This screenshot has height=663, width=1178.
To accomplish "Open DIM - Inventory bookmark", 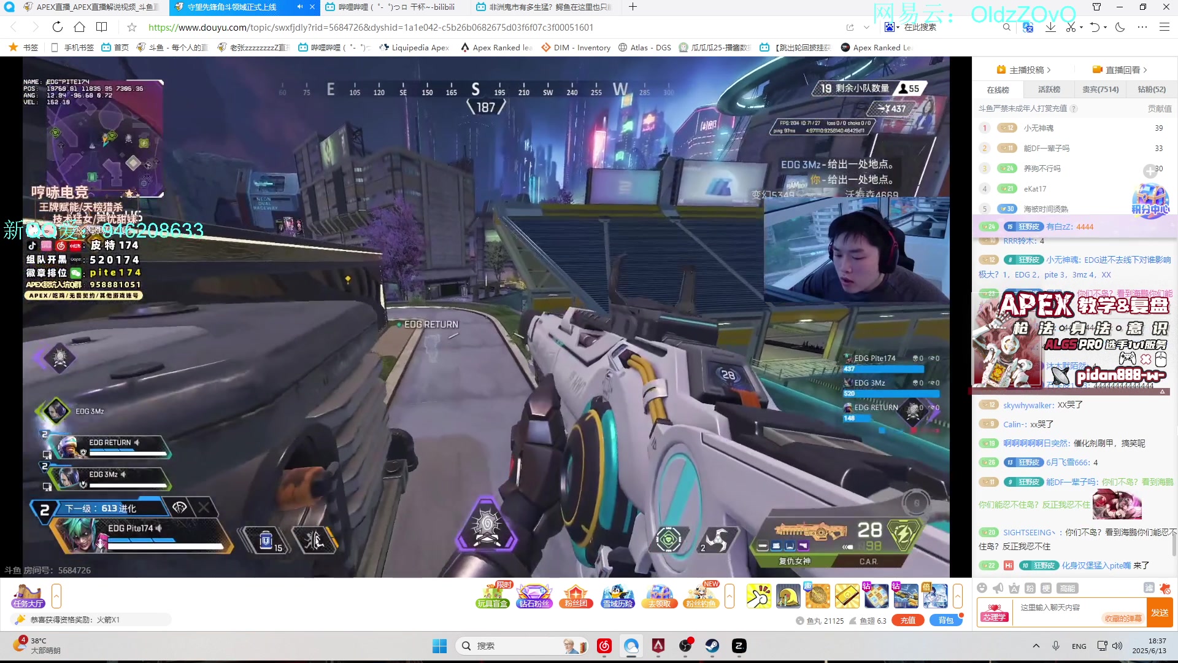I will 576,47.
